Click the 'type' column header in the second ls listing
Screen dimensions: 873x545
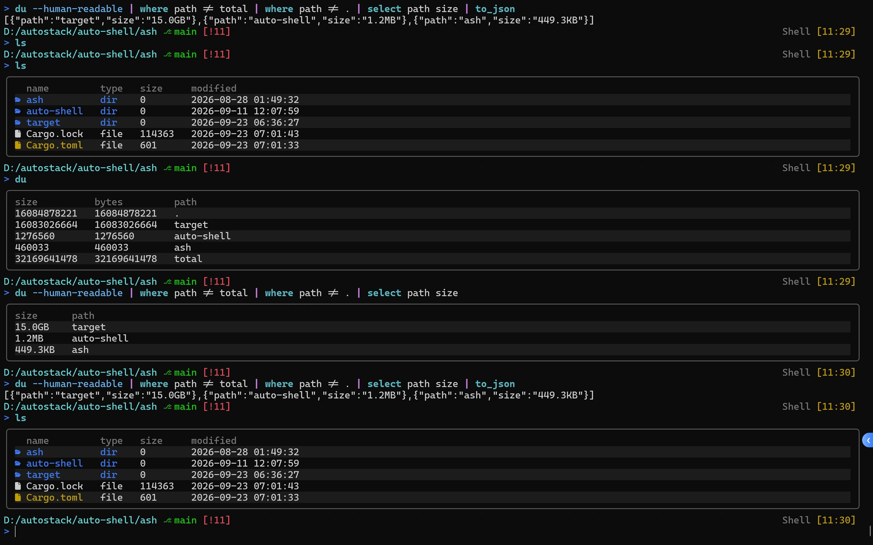(111, 440)
